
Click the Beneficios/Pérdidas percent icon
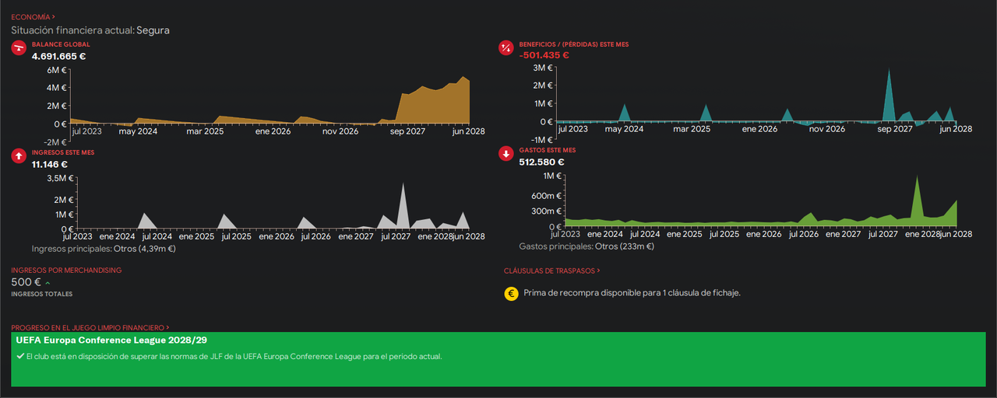(x=506, y=48)
